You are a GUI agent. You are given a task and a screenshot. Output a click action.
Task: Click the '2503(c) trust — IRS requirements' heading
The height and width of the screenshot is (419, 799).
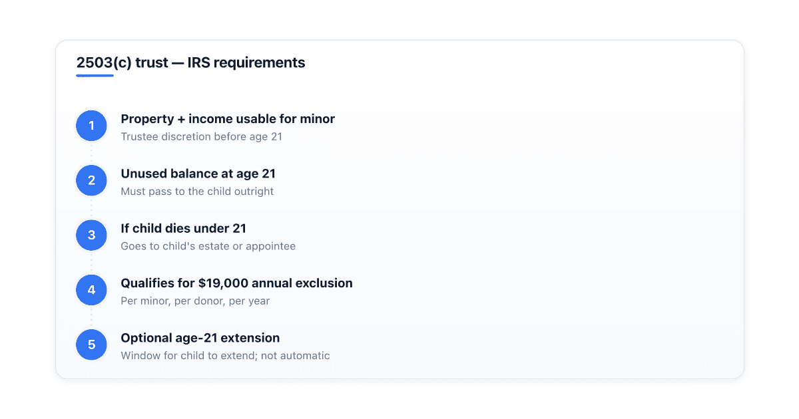tap(190, 63)
